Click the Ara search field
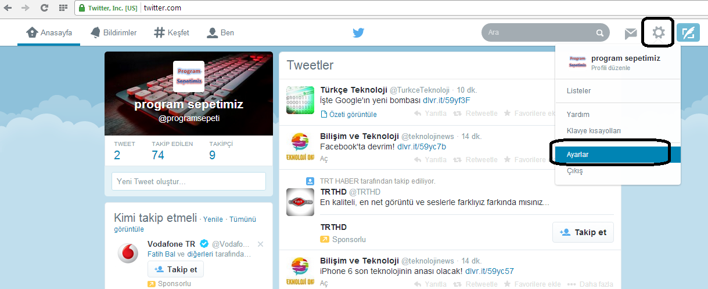Screen dimensions: 708x289 click(x=545, y=32)
